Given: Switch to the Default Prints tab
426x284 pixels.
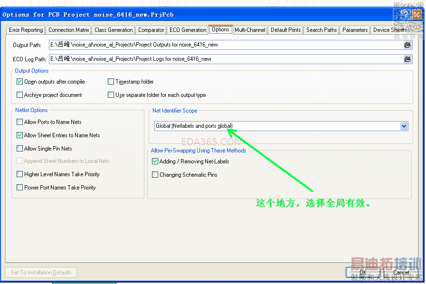Looking at the screenshot, I should point(286,30).
